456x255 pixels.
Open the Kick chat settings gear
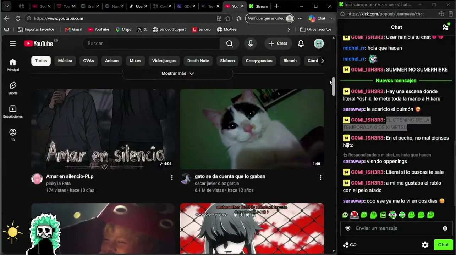coord(425,245)
